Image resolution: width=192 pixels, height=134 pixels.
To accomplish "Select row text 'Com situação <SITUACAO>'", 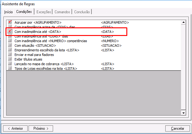I will pyautogui.click(x=35, y=45).
